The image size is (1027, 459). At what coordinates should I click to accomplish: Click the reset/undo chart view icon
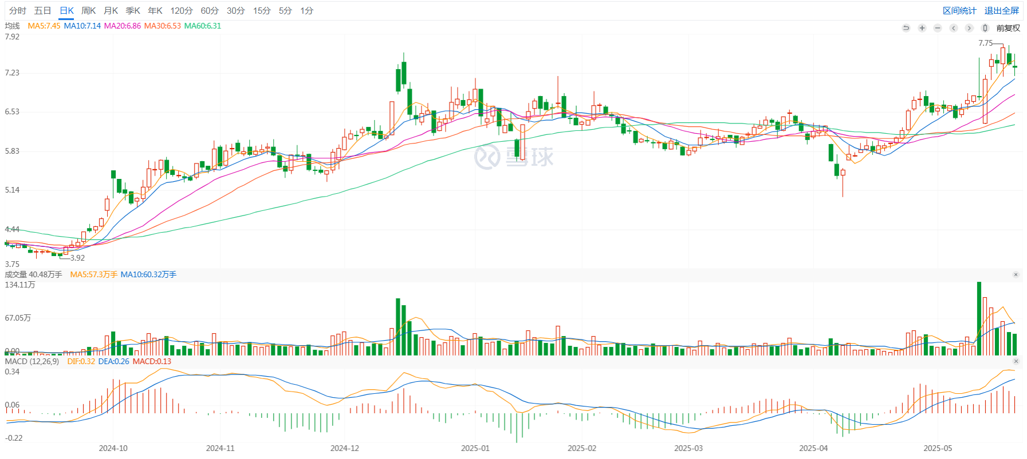pos(906,28)
